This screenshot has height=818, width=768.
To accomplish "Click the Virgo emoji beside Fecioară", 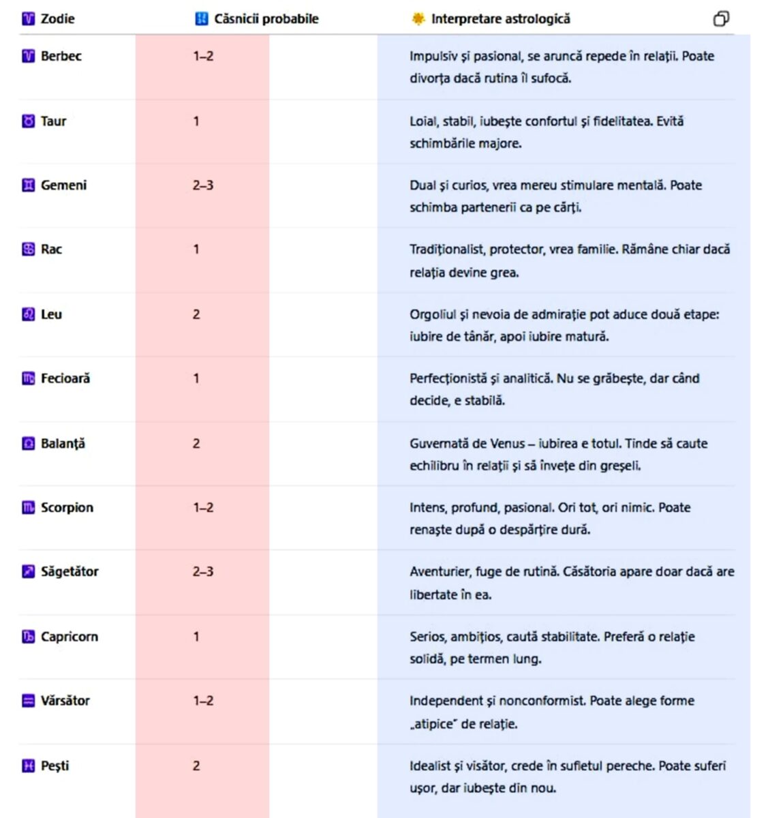I will 28,378.
